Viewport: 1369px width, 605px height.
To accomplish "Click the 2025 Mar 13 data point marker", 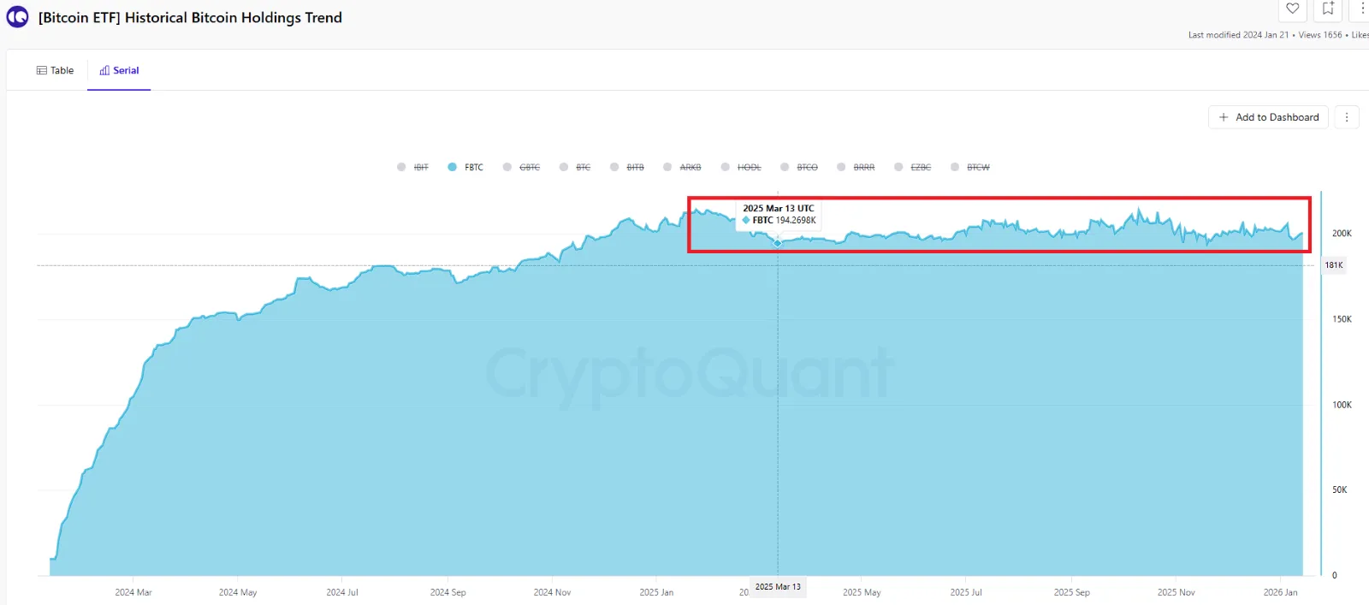I will (778, 243).
